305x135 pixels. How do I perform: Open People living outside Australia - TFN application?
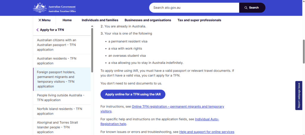point(62,98)
